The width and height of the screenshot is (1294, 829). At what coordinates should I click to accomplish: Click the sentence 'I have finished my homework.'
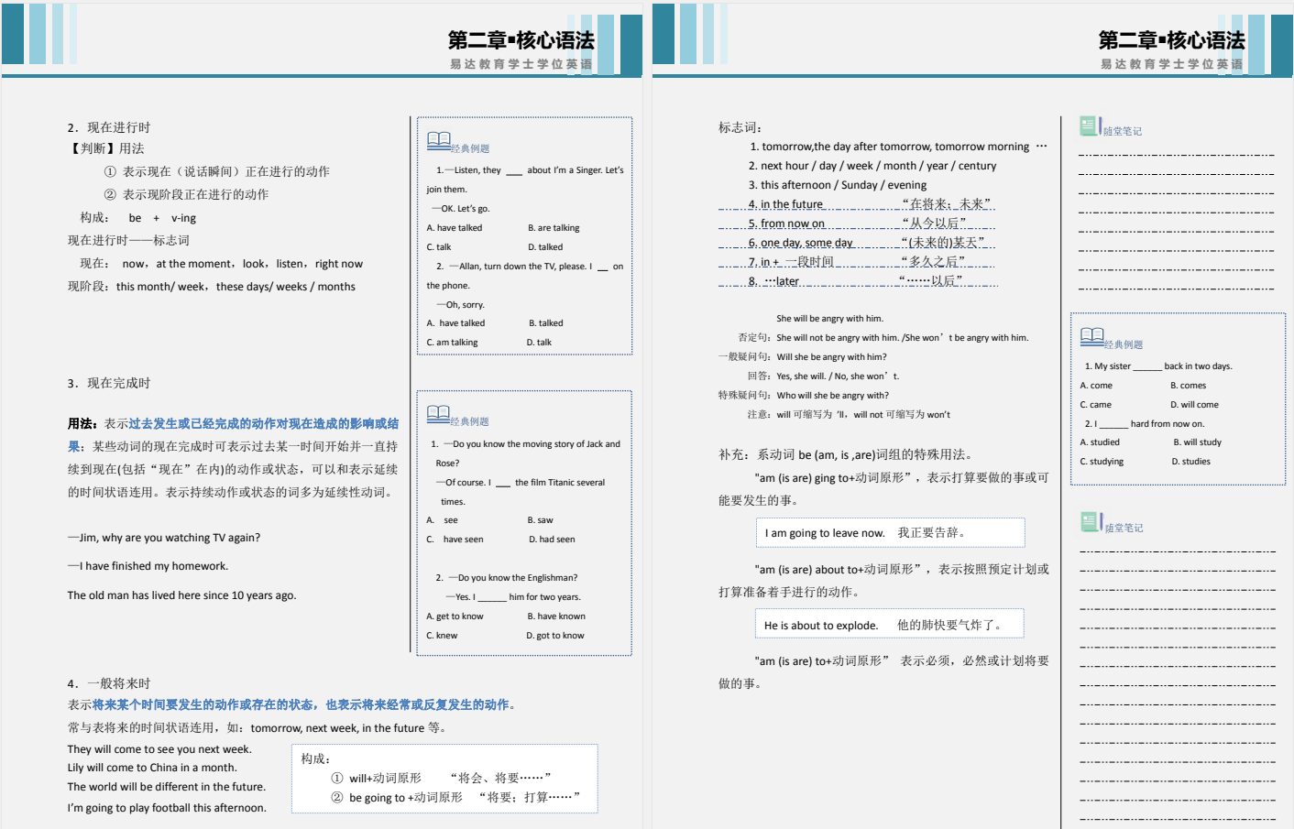tap(148, 566)
